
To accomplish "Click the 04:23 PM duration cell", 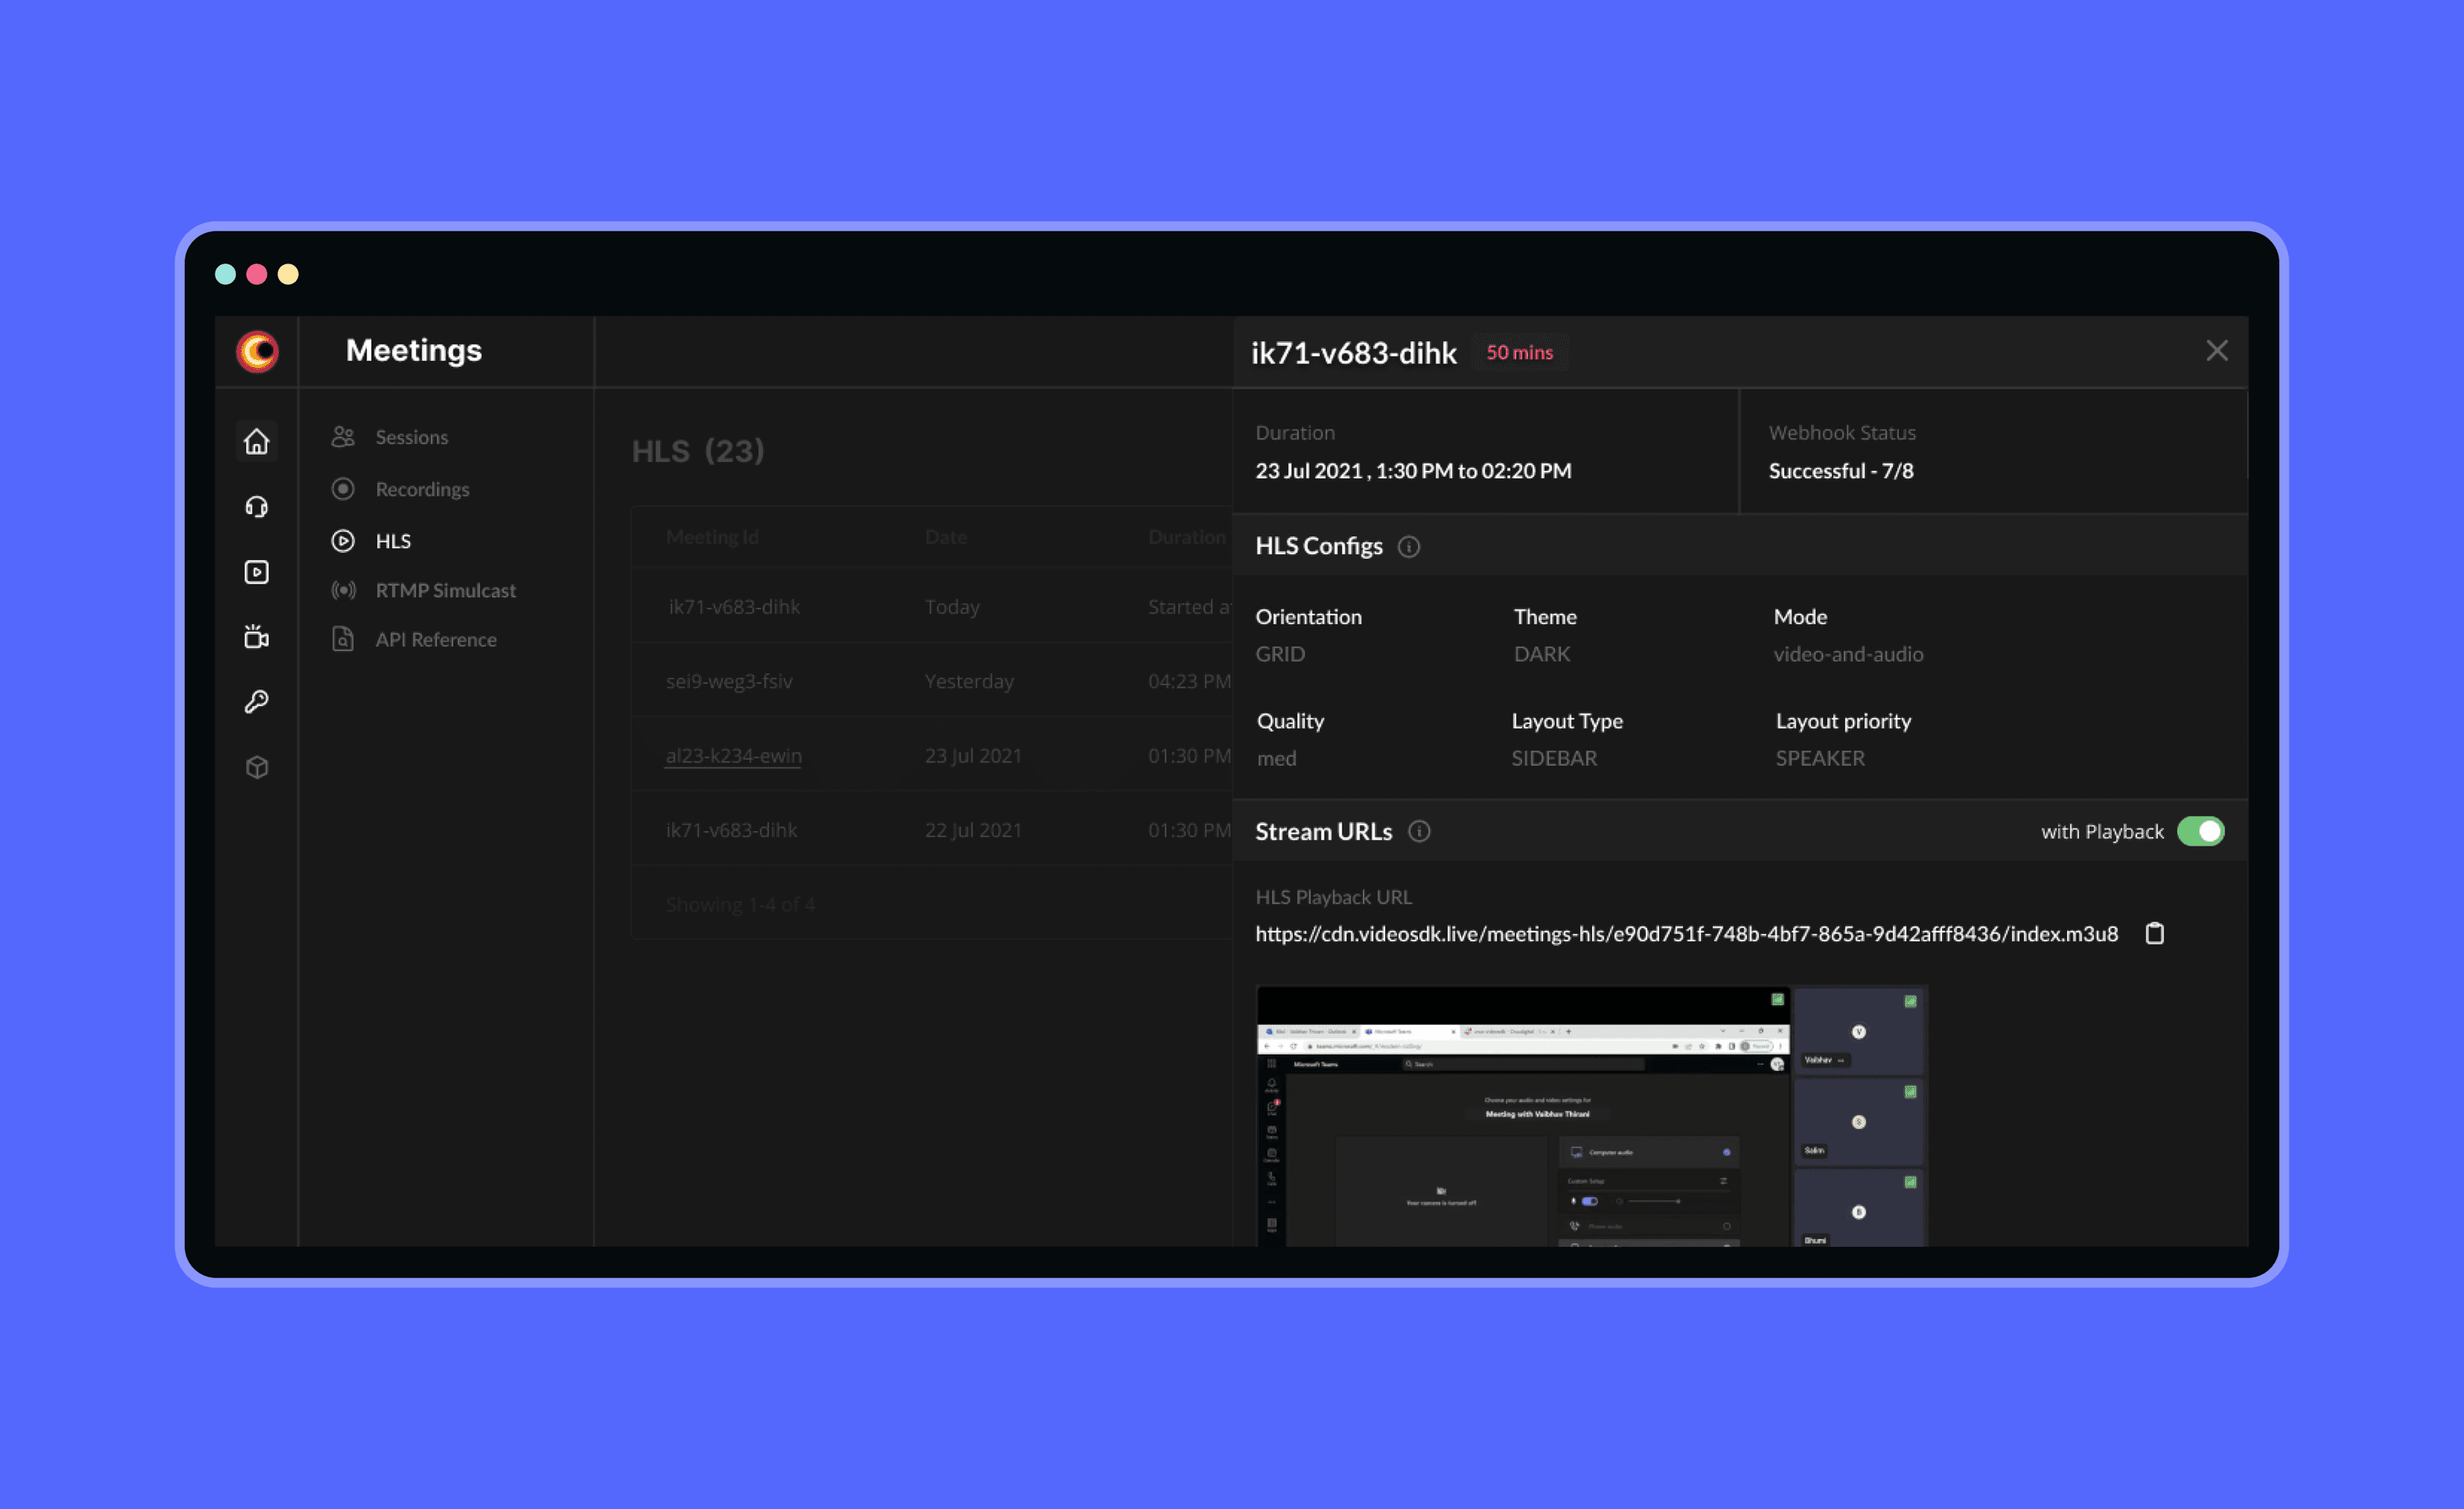I will pos(1189,681).
